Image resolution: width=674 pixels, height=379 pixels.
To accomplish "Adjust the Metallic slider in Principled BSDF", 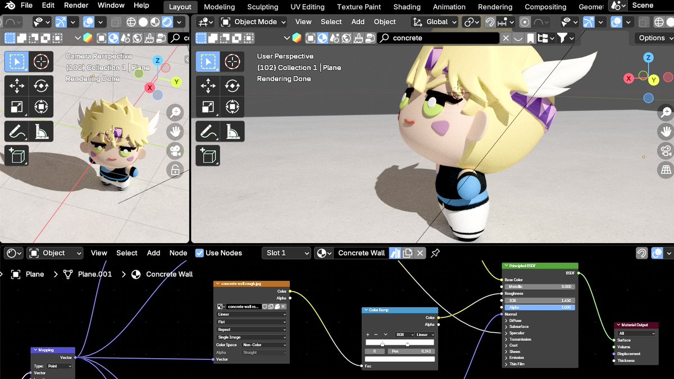I will point(540,287).
